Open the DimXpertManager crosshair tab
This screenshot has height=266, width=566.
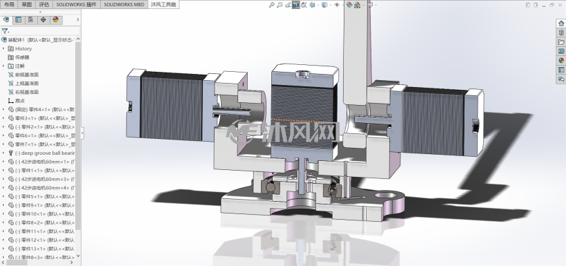point(43,20)
